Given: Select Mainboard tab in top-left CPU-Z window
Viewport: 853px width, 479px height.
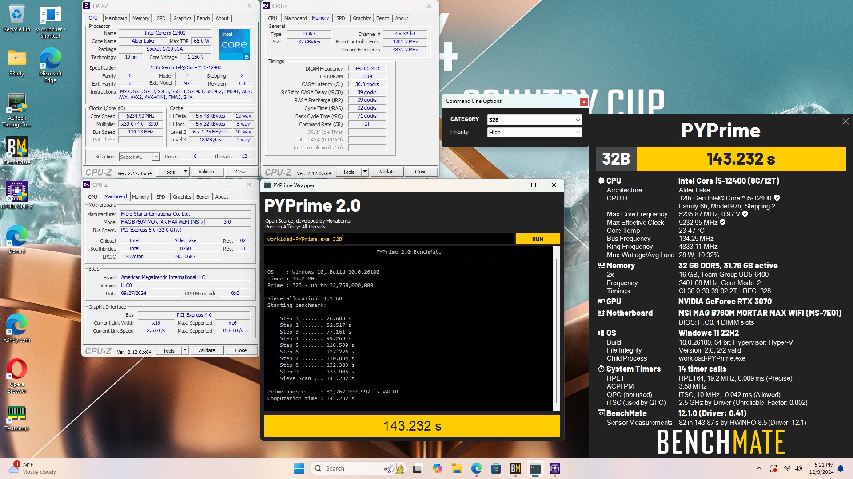Looking at the screenshot, I should (116, 18).
